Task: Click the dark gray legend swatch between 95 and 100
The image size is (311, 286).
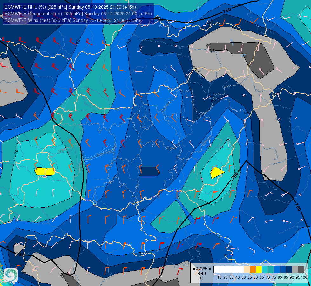Action: click(301, 269)
